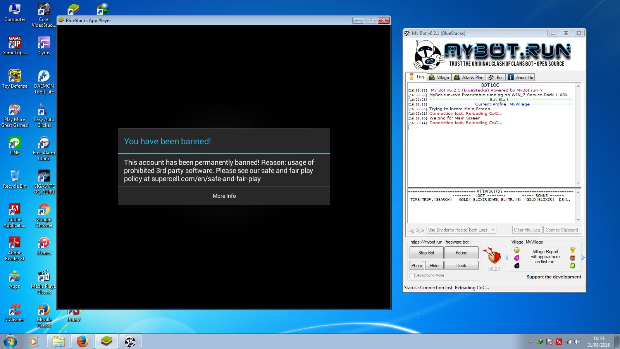Open the Log Style dropdown
This screenshot has width=620, height=349.
point(461,230)
